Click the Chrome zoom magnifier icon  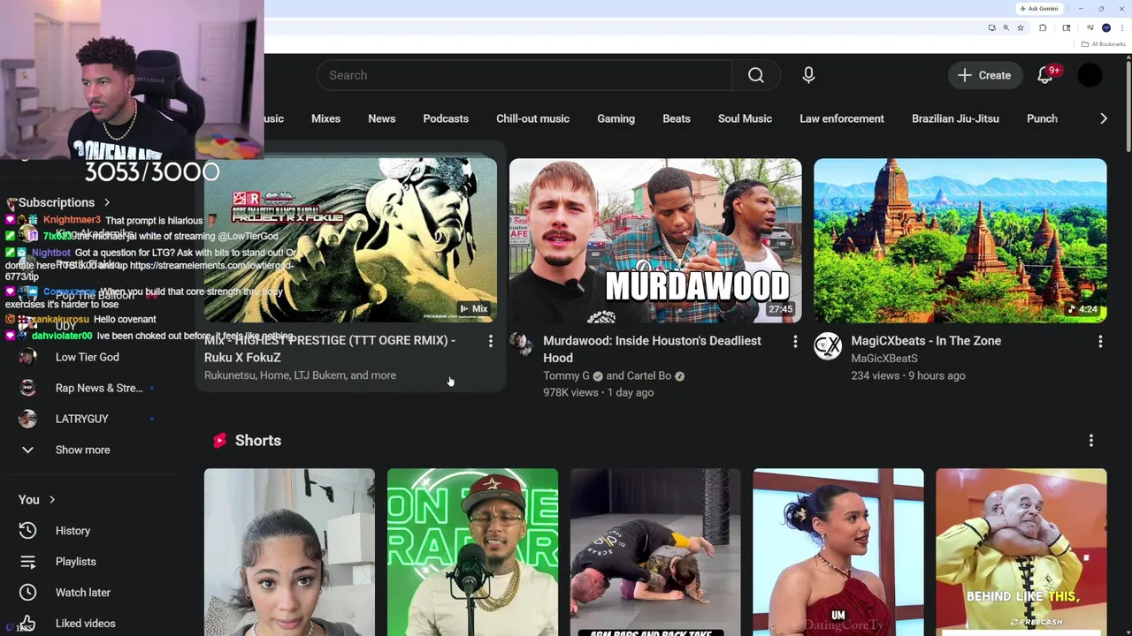pyautogui.click(x=1006, y=27)
